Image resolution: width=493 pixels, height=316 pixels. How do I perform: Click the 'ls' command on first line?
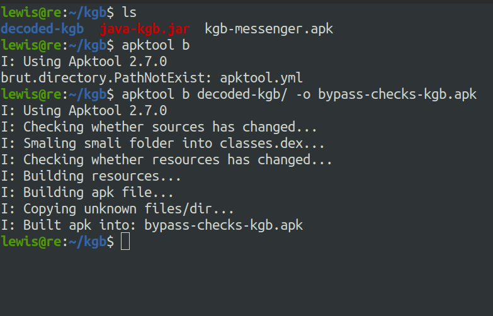129,13
